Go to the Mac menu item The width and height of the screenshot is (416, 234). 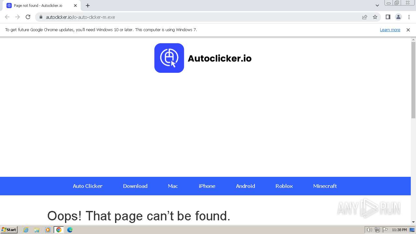point(173,186)
